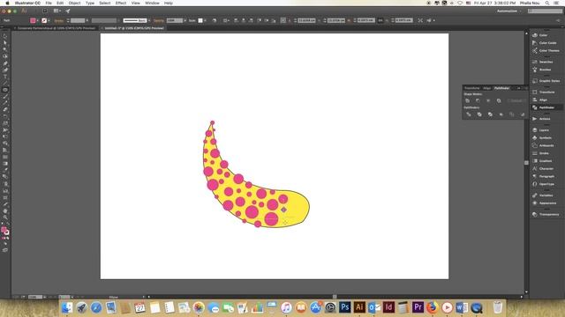Open the Opacity link in control bar
565x317 pixels.
pyautogui.click(x=159, y=20)
